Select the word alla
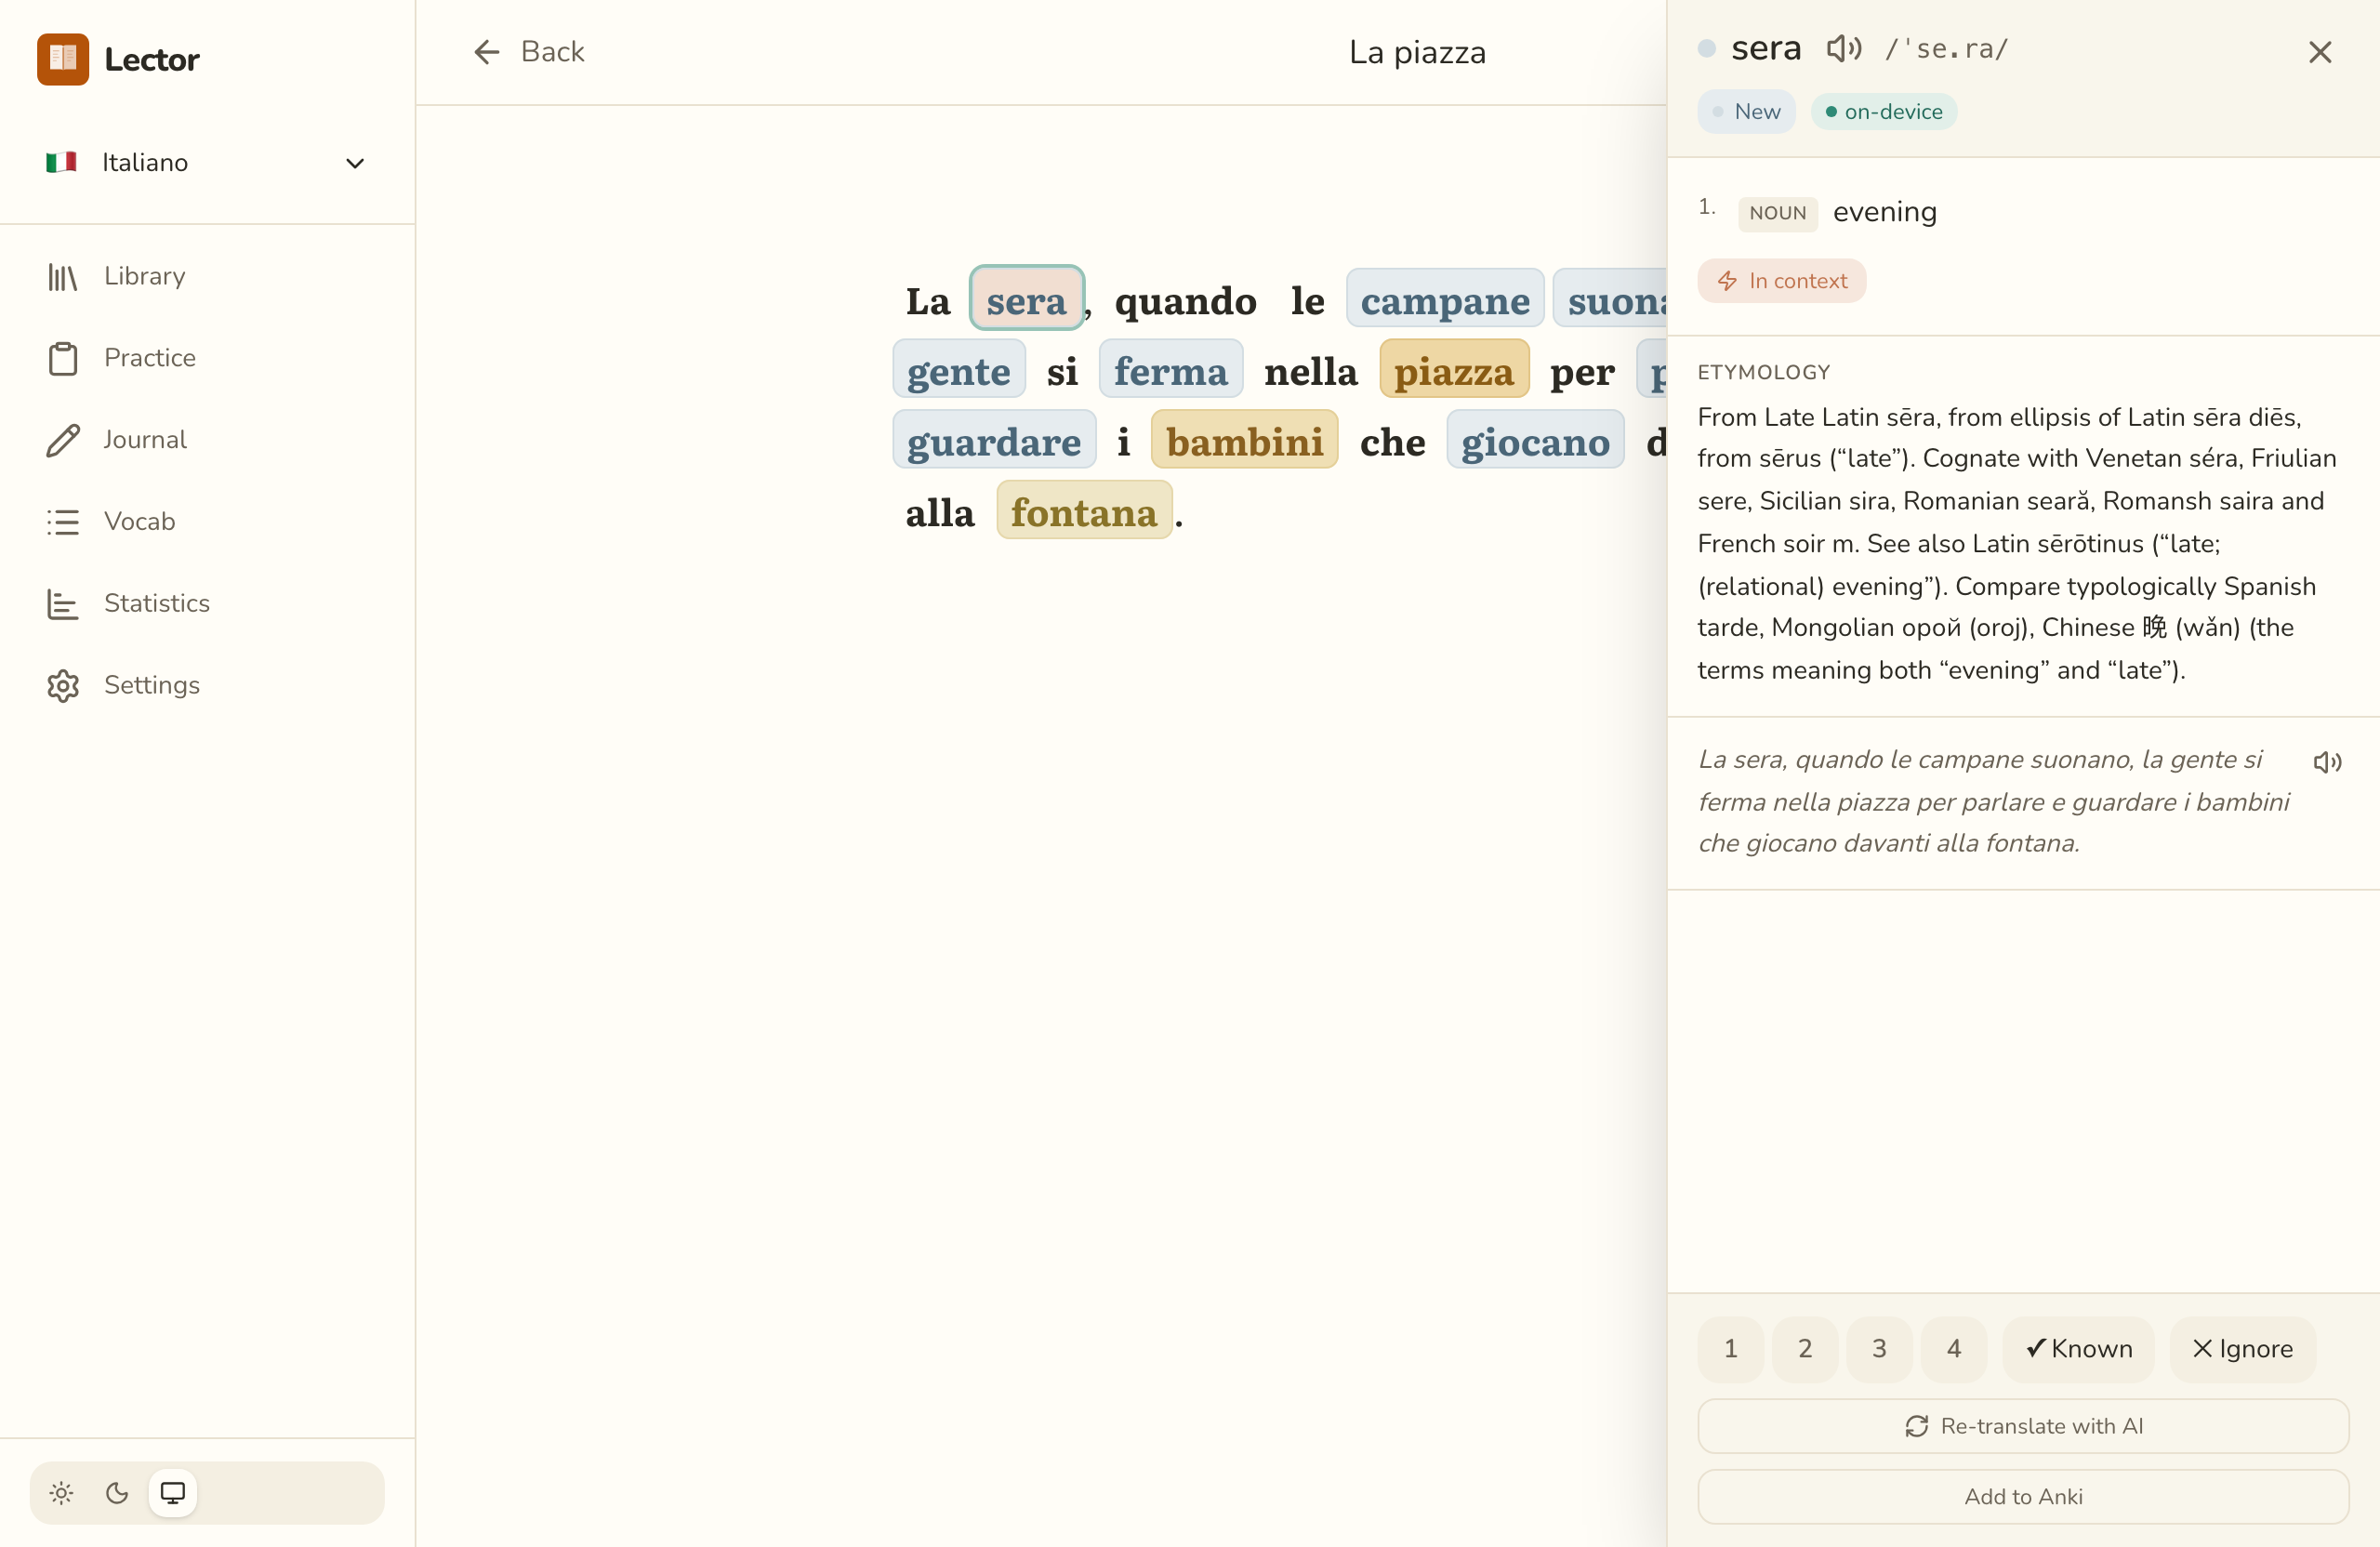The width and height of the screenshot is (2380, 1547). point(939,512)
